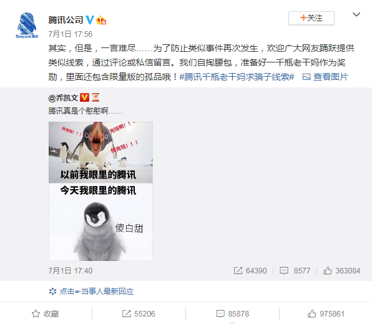
Task: Open the 85878 comments tab
Action: pyautogui.click(x=232, y=314)
